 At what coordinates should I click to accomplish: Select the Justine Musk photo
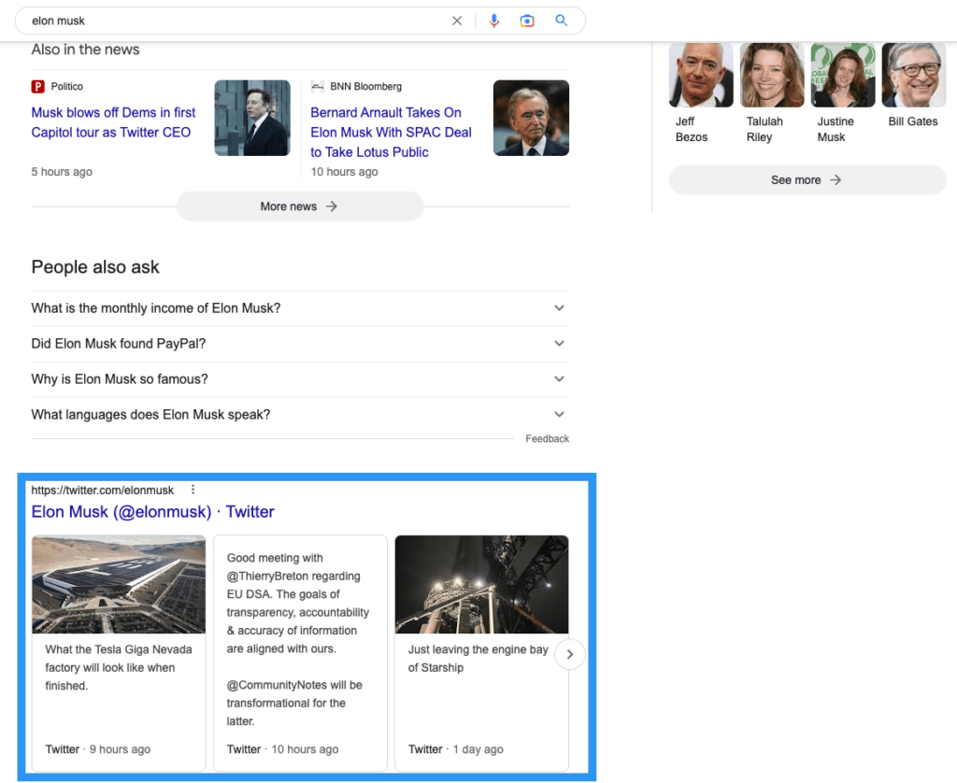tap(843, 75)
